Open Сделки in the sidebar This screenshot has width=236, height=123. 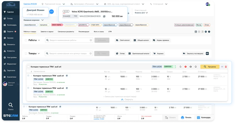pyautogui.click(x=11, y=12)
